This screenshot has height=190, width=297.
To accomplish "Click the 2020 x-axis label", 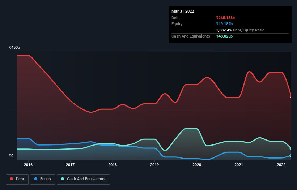I will click(x=197, y=165).
